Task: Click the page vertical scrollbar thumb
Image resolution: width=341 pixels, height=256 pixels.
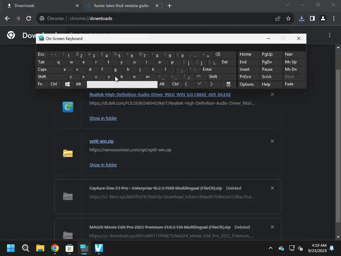Action: [338, 146]
